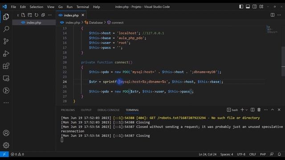
Task: Select the index.php editor tab
Action: (x=71, y=15)
